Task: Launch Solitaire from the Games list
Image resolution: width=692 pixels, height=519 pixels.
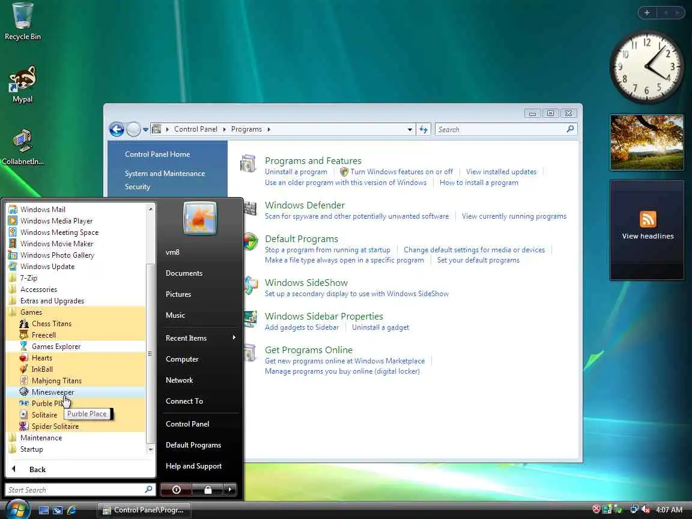Action: point(44,415)
